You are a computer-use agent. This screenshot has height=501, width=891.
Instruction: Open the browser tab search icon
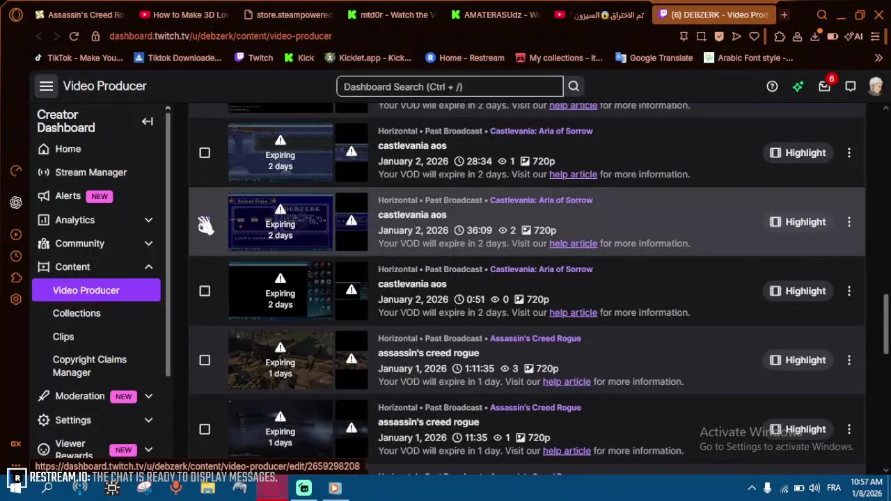pyautogui.click(x=822, y=15)
